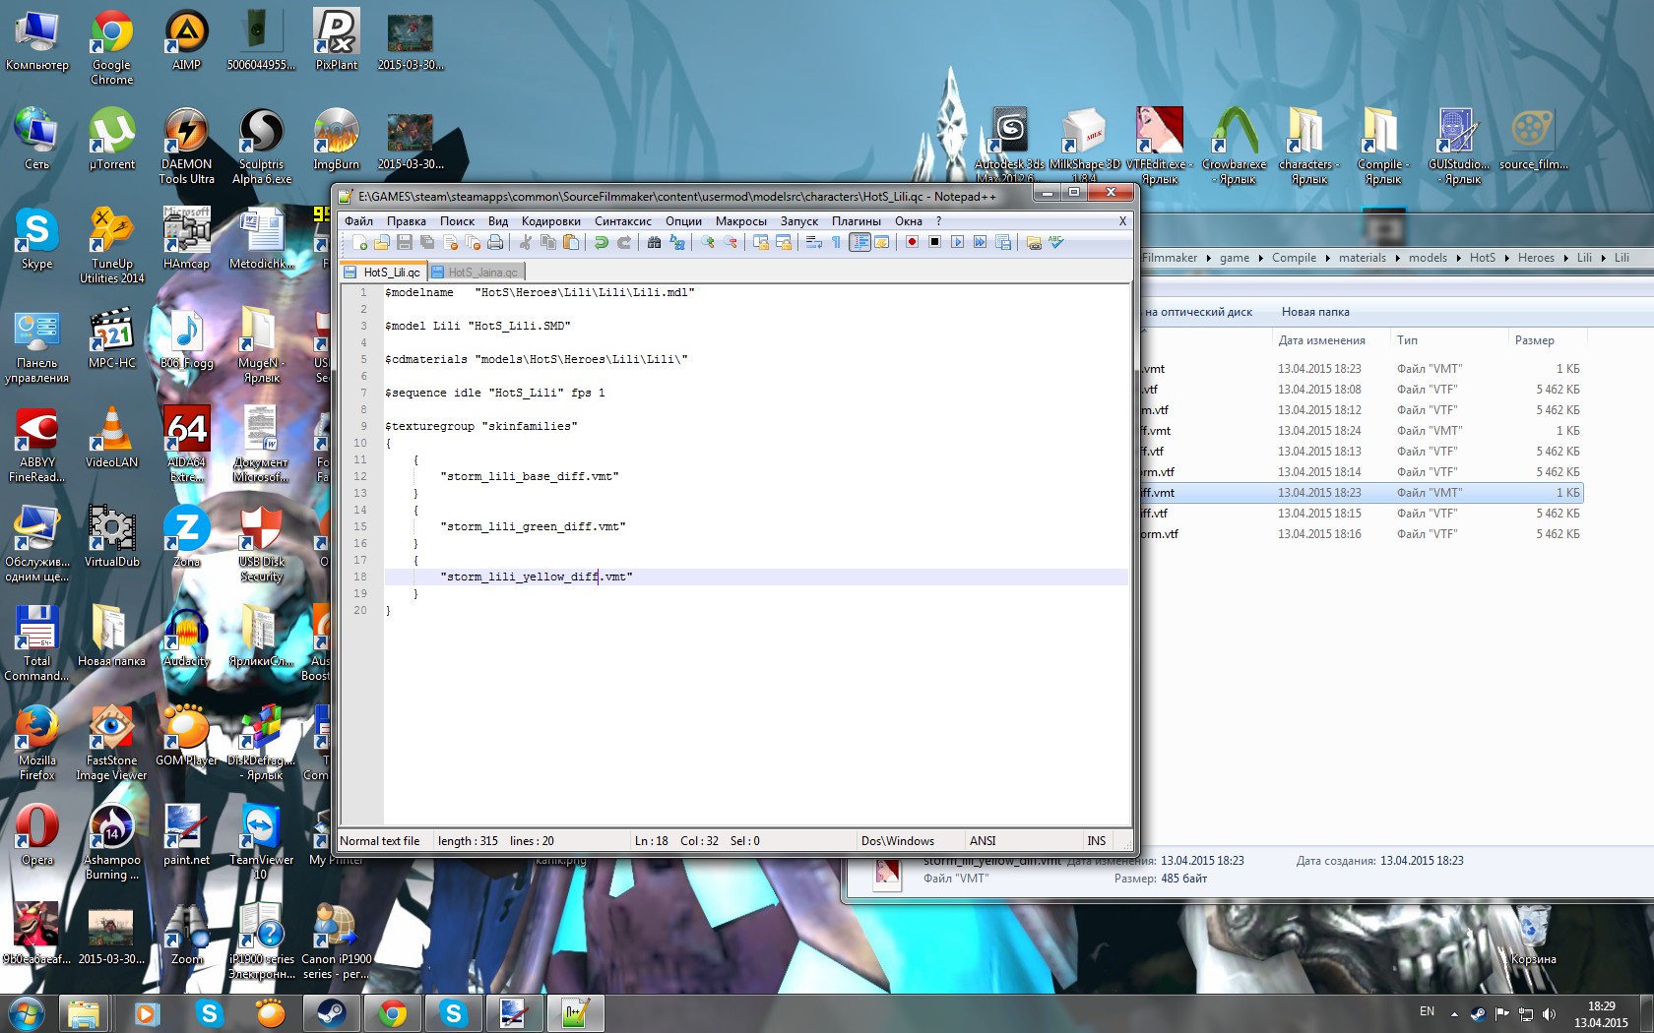Click inside the editor on line 12 text
Viewport: 1654px width, 1033px height.
[x=530, y=476]
